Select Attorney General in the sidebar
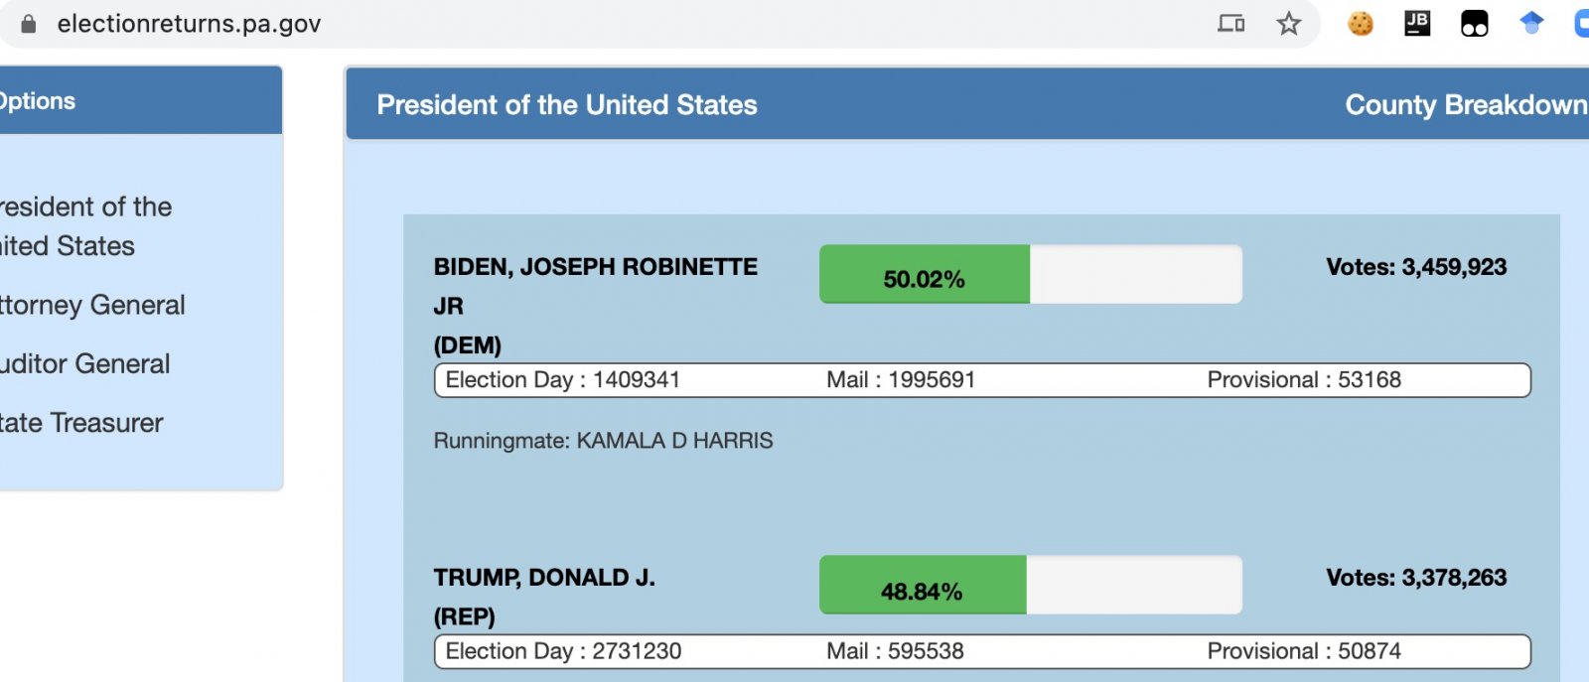This screenshot has height=682, width=1589. [91, 305]
